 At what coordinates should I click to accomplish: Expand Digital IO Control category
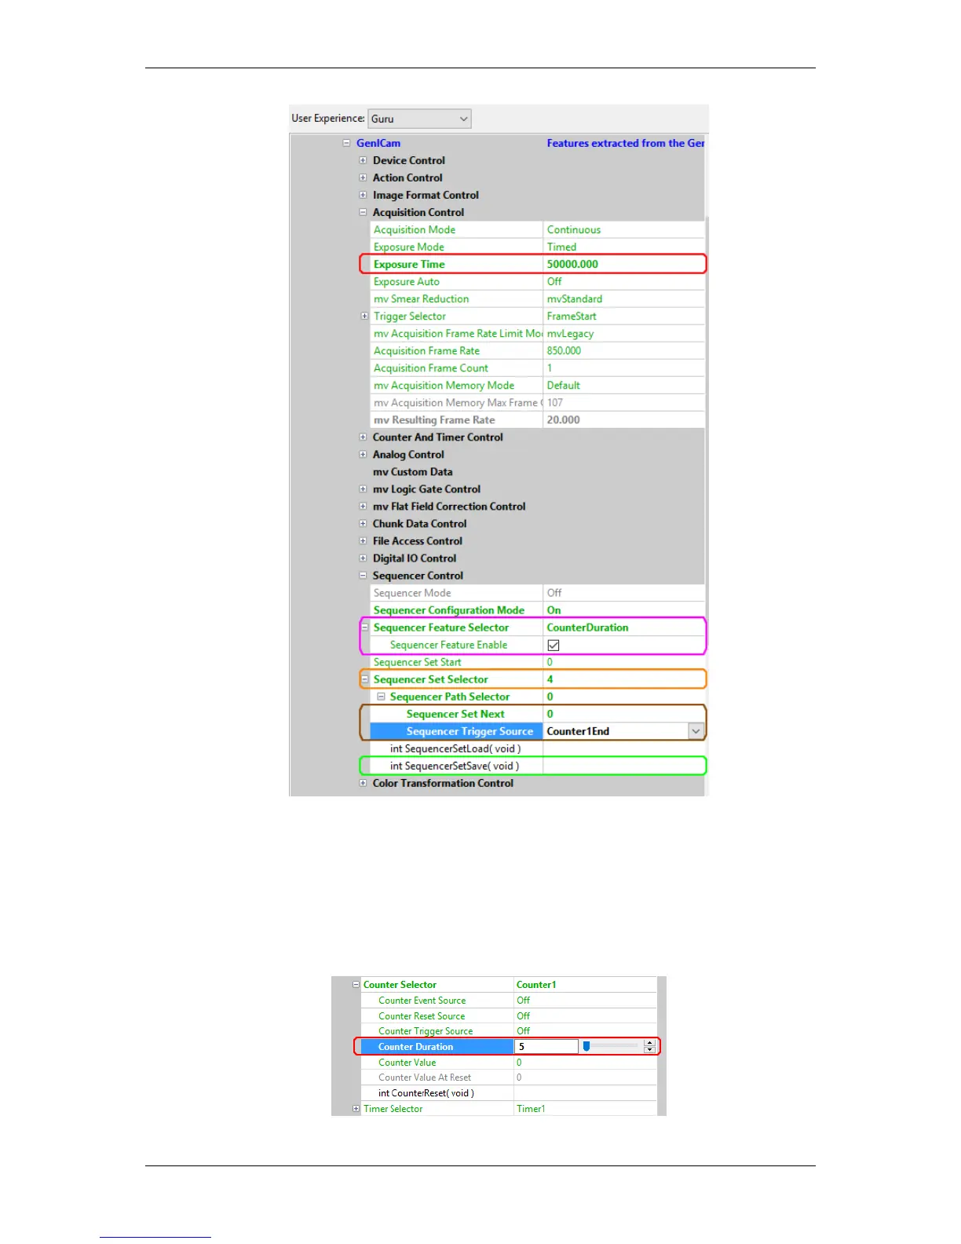click(363, 558)
